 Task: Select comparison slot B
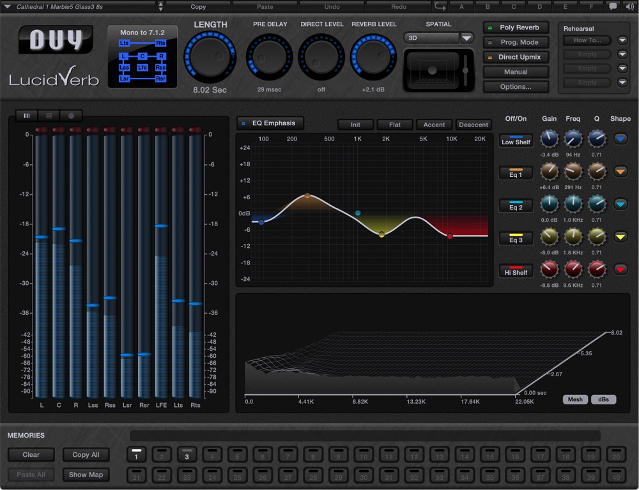click(x=488, y=6)
